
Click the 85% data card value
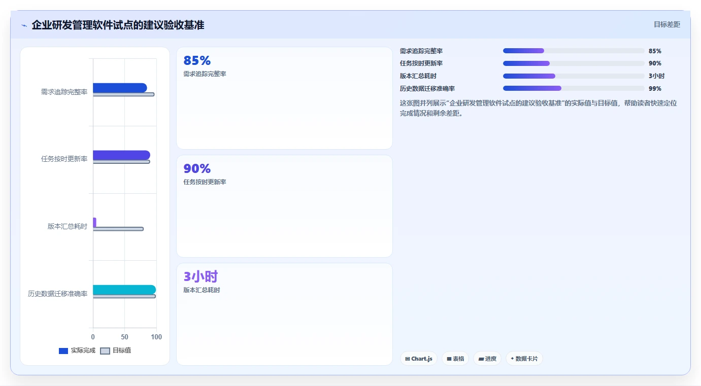coord(197,60)
